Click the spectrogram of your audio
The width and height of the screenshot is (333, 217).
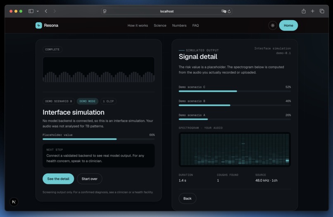[235, 149]
